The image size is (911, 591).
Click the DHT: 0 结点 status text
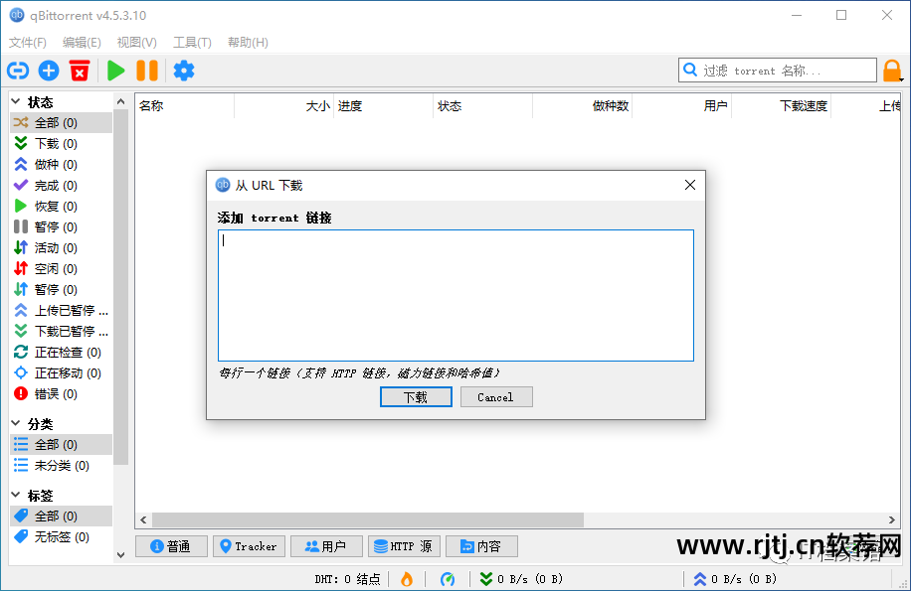click(347, 579)
